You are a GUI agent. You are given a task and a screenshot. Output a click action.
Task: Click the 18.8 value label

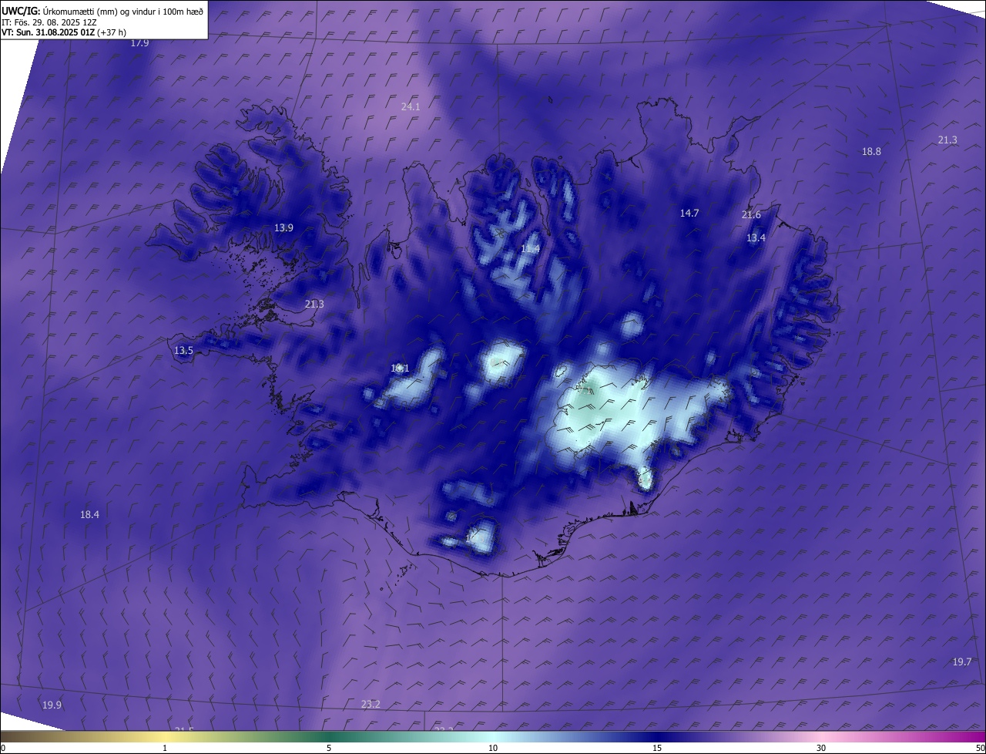point(871,151)
